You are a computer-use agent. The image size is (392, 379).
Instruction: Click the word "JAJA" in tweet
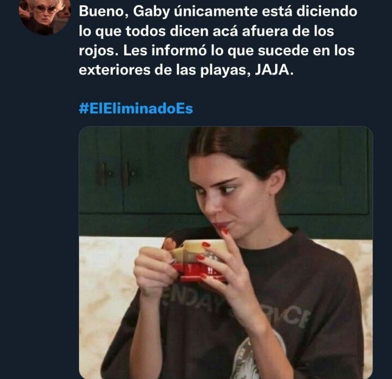click(271, 70)
